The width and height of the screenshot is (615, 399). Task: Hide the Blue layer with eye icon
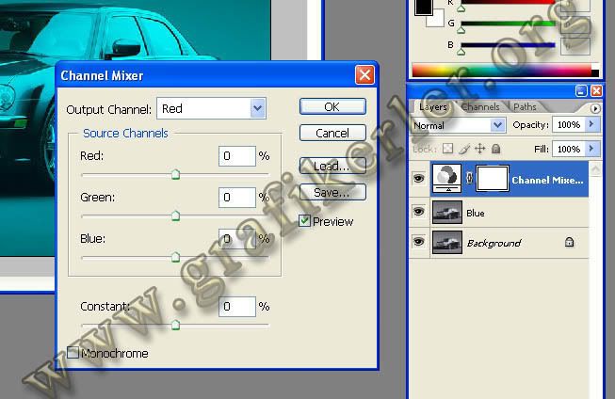[x=419, y=213]
